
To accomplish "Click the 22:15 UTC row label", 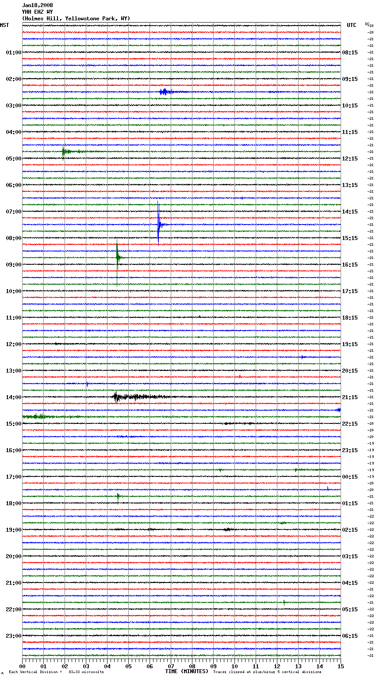I will coord(350,424).
